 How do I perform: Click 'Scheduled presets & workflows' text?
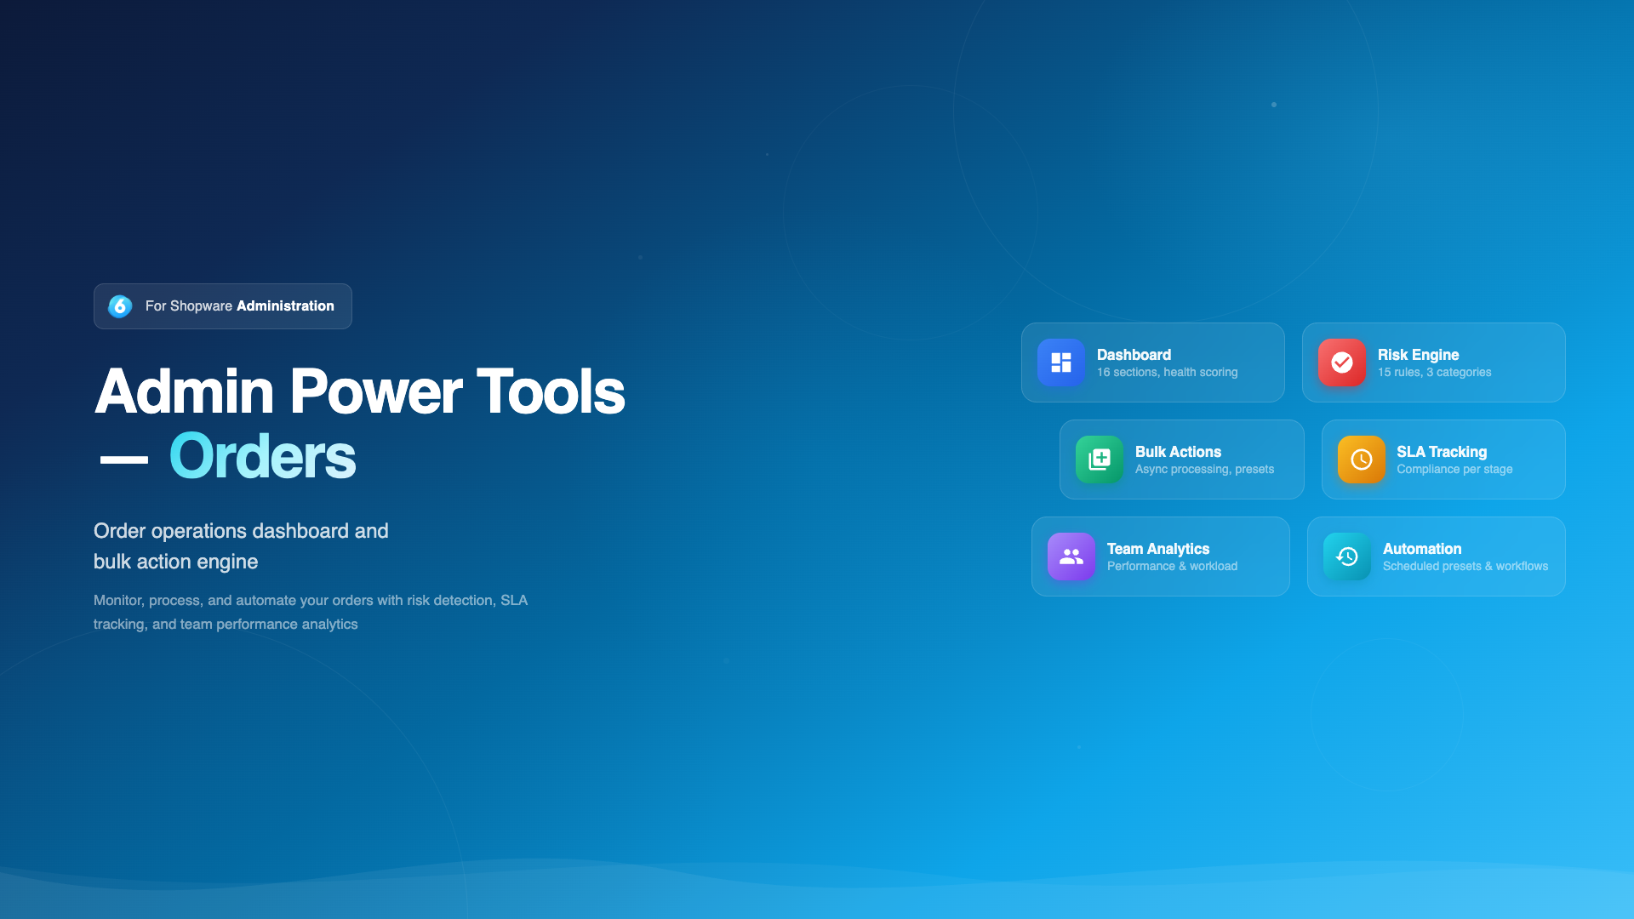click(1465, 567)
